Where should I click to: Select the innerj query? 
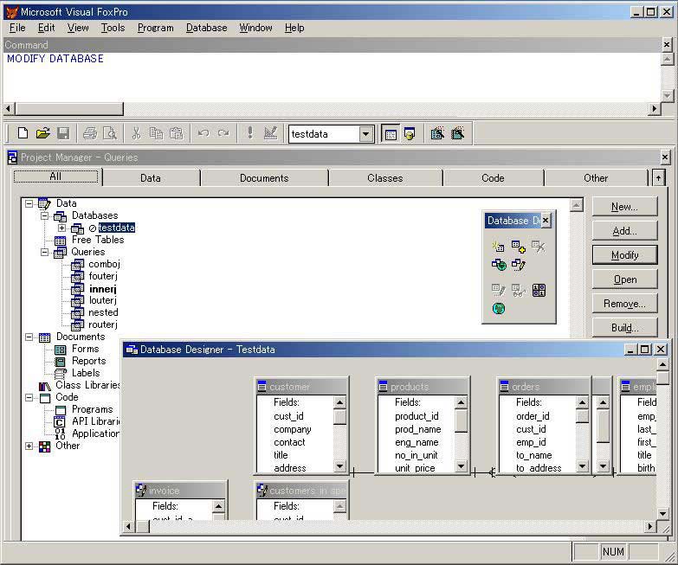(x=103, y=289)
